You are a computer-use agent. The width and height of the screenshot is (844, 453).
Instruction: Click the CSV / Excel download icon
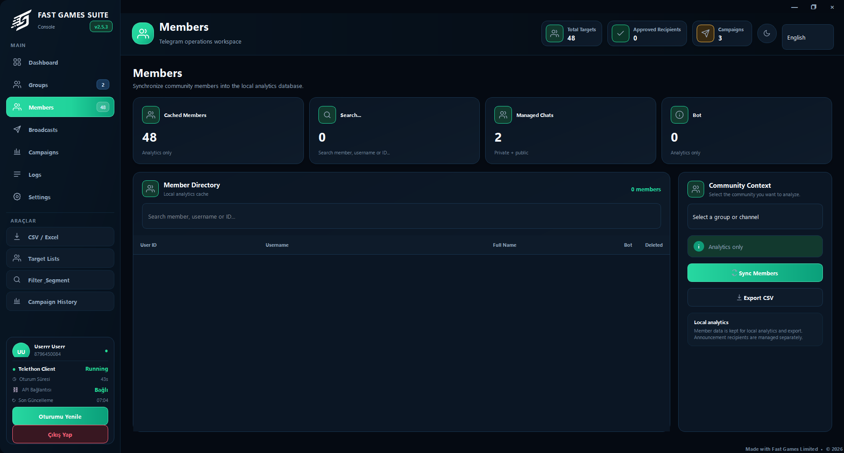(17, 237)
